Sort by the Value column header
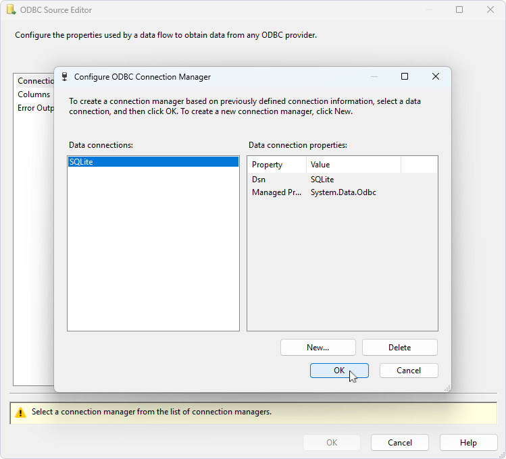 coord(351,165)
